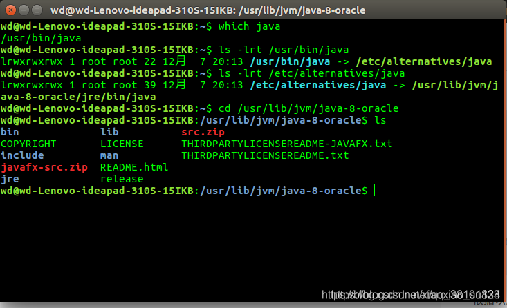Click the bold '/usr/bin/java' symlink name
507x308 pixels.
[x=290, y=61]
